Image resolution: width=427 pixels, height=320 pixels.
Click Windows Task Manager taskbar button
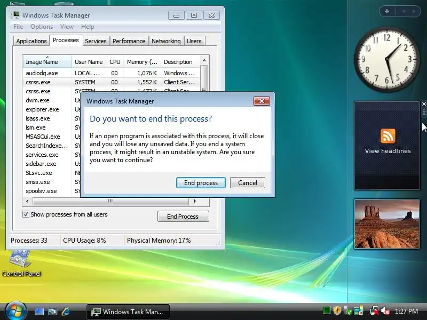128,311
